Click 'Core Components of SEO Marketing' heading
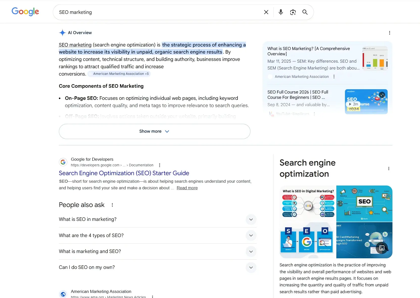Viewport: 420px width, 298px height. (x=101, y=86)
